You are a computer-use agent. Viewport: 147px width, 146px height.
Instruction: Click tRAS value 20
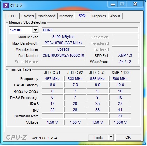[x=75, y=103]
